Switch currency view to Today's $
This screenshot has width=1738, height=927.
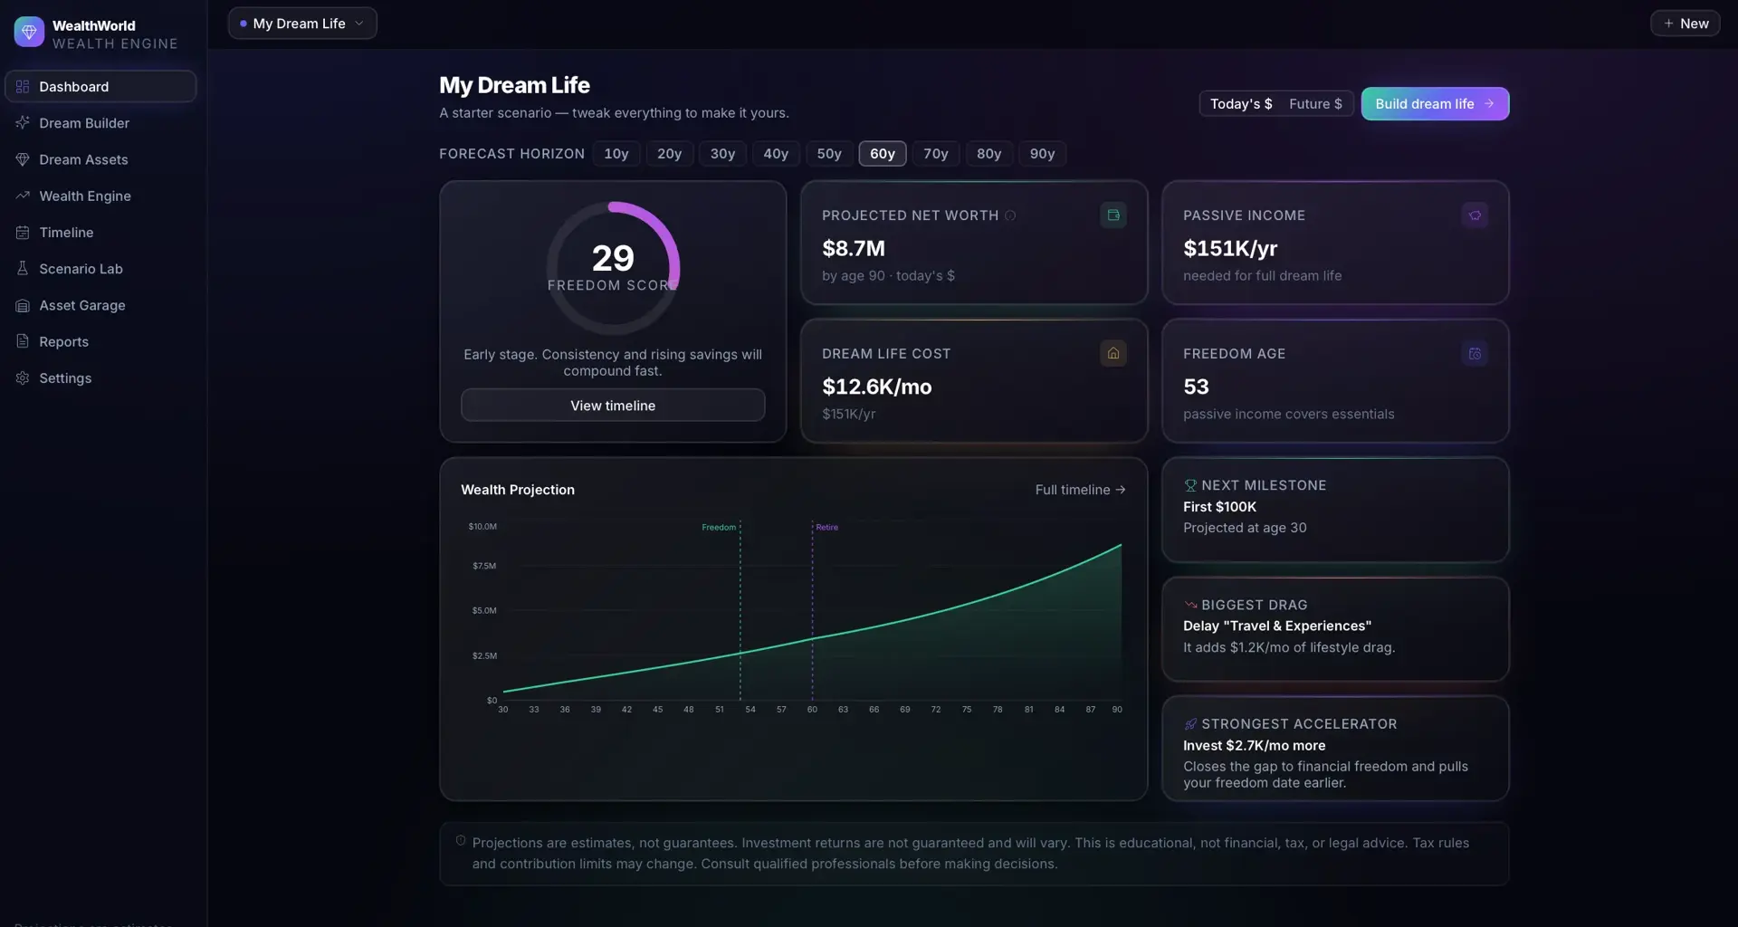[x=1241, y=104]
